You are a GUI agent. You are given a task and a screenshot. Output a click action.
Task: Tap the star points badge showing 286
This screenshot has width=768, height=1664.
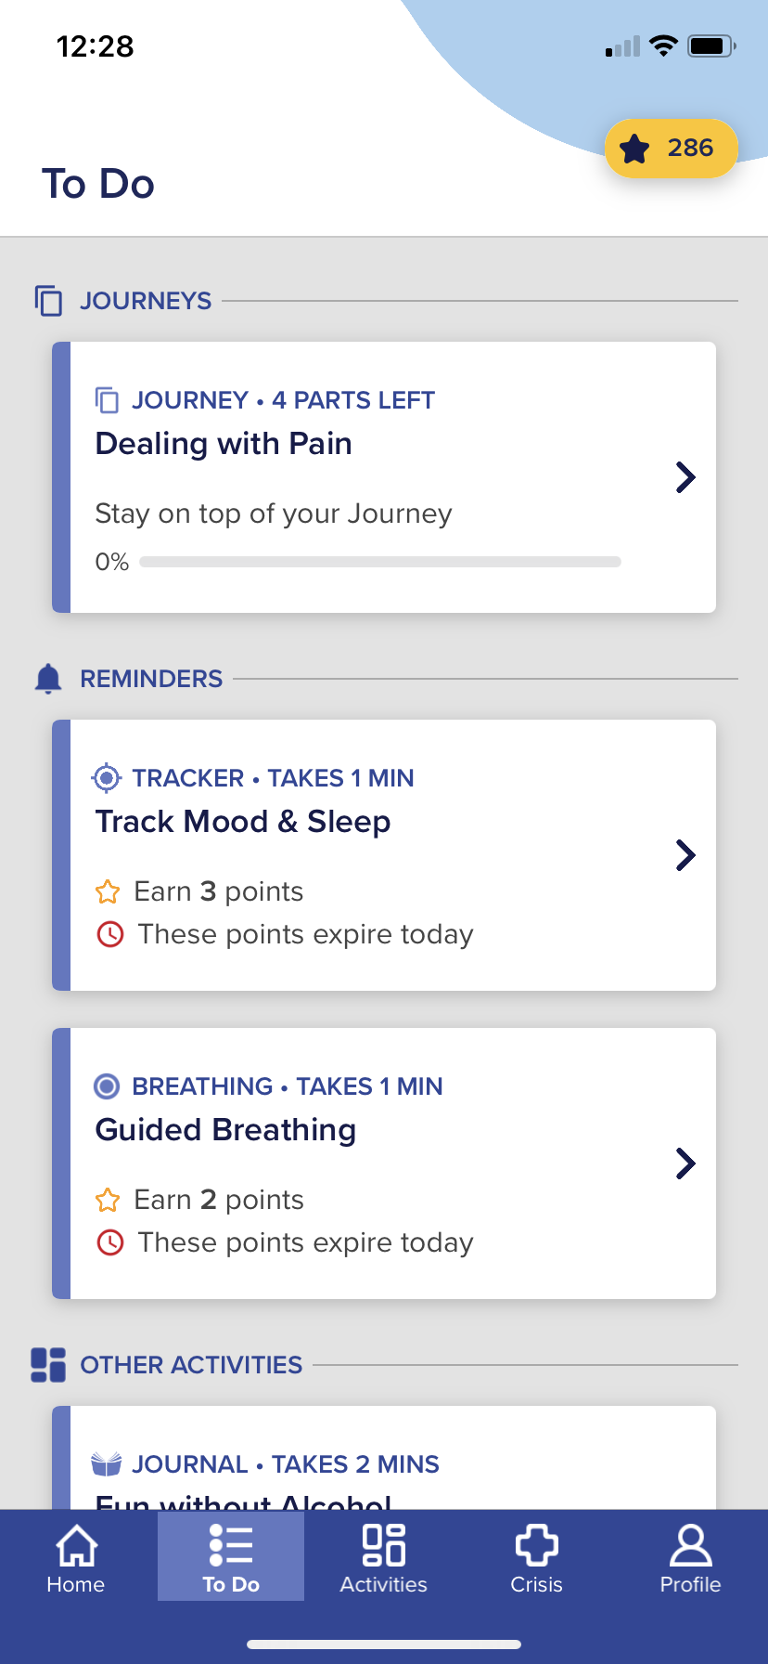click(x=671, y=149)
